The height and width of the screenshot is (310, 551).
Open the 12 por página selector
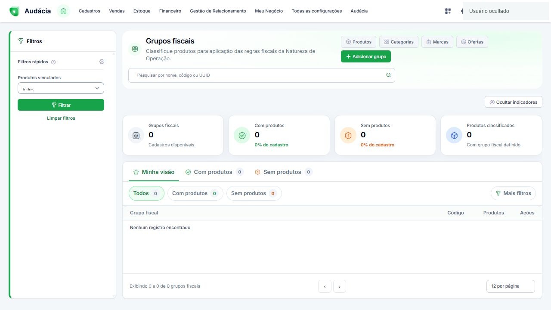511,286
